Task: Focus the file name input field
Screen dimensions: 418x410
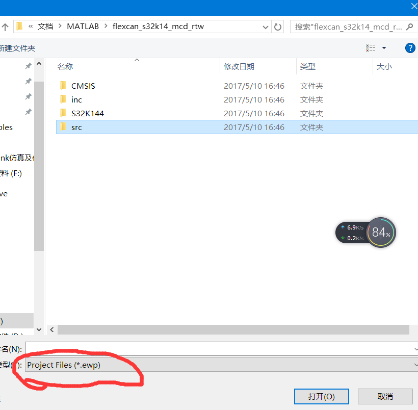Action: [x=219, y=349]
